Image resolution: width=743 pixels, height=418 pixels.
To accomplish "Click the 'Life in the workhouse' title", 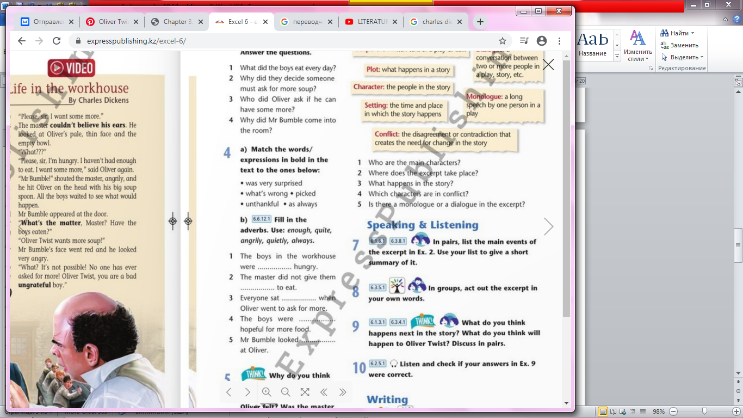I will pyautogui.click(x=69, y=88).
